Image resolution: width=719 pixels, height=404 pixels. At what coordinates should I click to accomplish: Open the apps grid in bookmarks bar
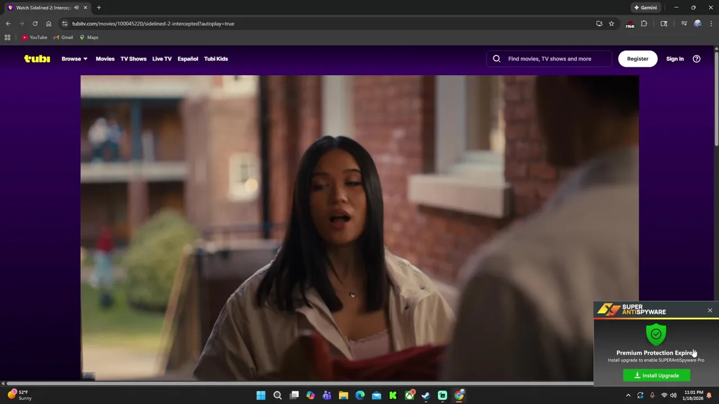[x=7, y=38]
